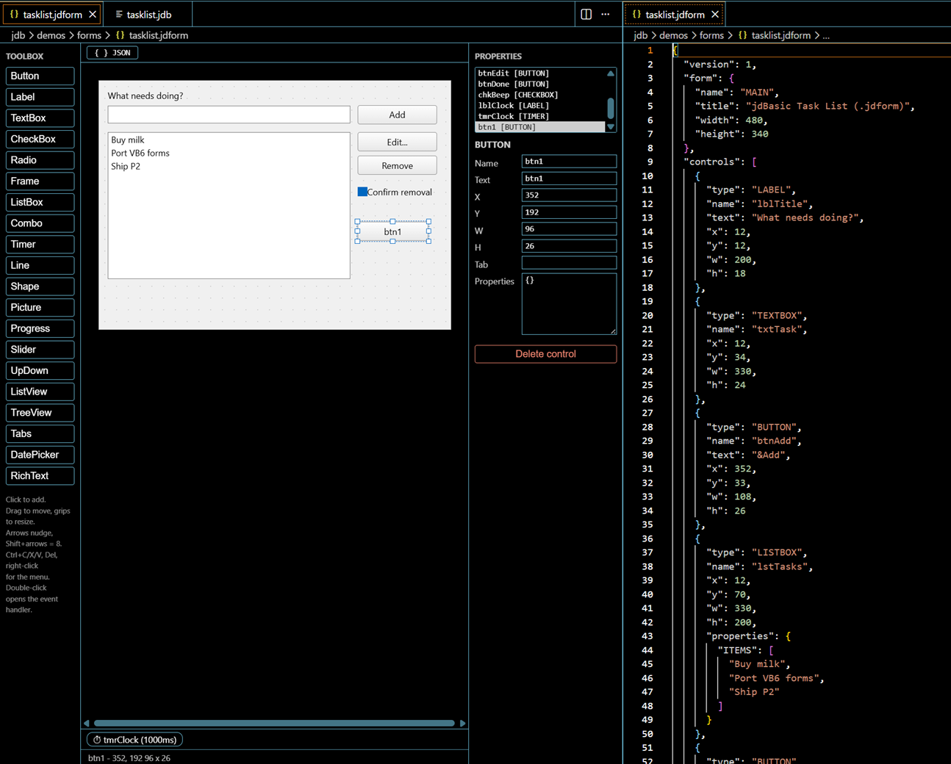Click the task text box on the form
Screen dimensions: 951x764
pyautogui.click(x=229, y=115)
